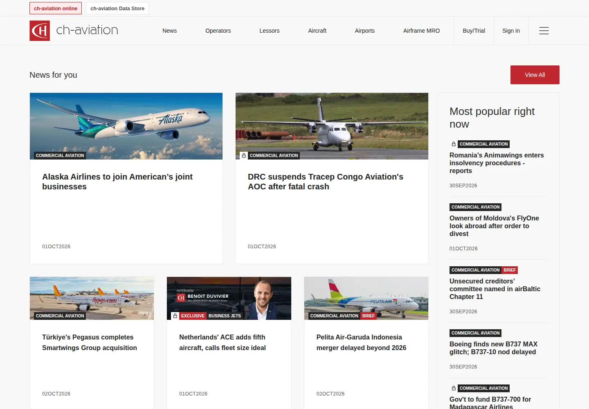
Task: Switch to ch-aviation Data Store tab
Action: click(x=117, y=8)
